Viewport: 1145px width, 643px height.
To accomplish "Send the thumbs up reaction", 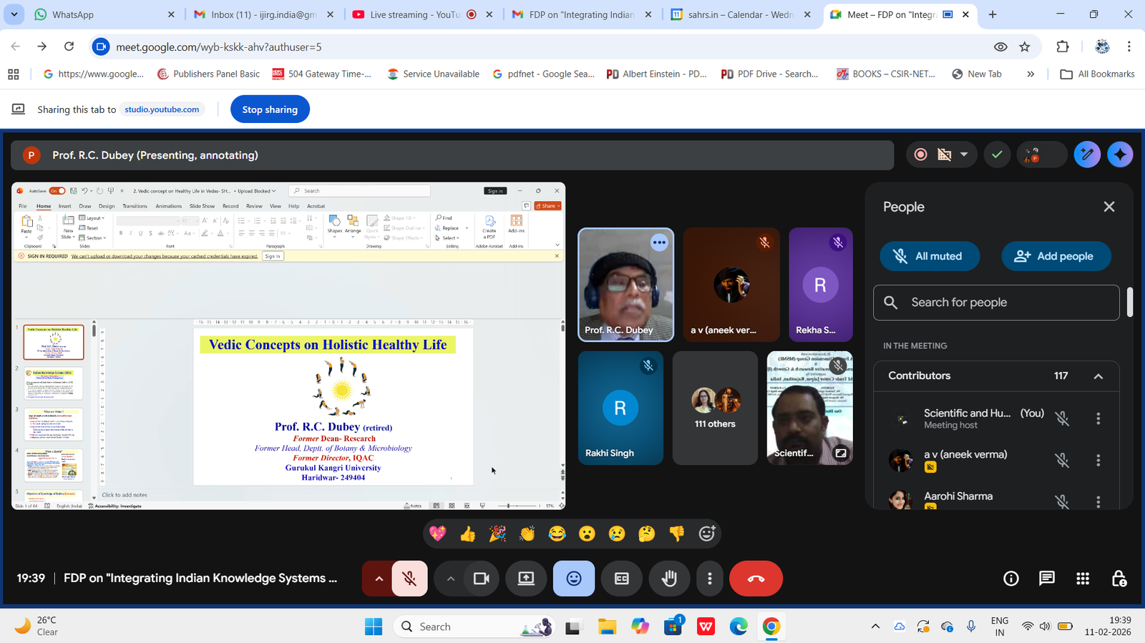I will (x=467, y=534).
